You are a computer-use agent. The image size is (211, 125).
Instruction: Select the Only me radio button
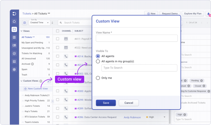tap(98, 78)
